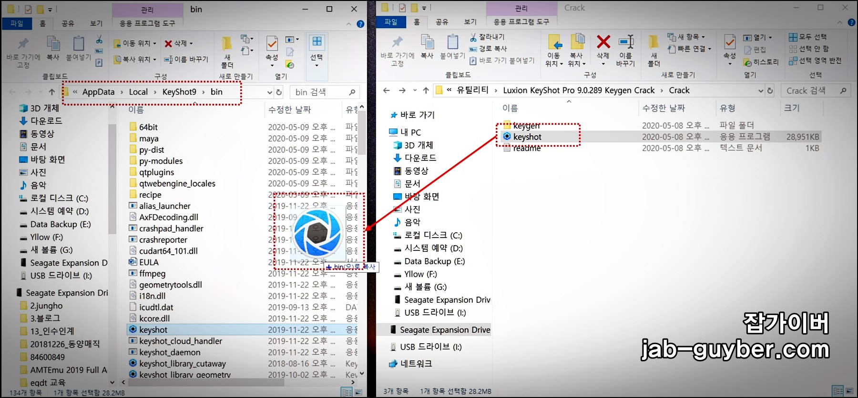Click Delete (삭제) in bin window ribbon

point(178,43)
